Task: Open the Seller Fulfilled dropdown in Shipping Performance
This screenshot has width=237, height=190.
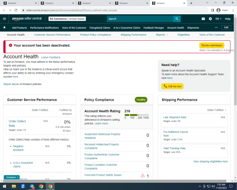Action: tap(217, 110)
